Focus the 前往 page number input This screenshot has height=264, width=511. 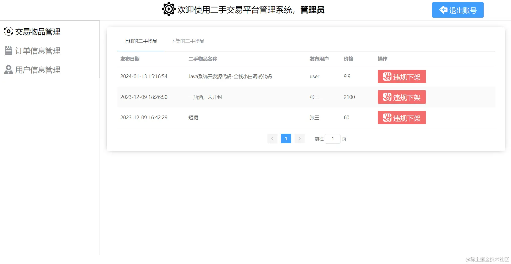pos(333,139)
